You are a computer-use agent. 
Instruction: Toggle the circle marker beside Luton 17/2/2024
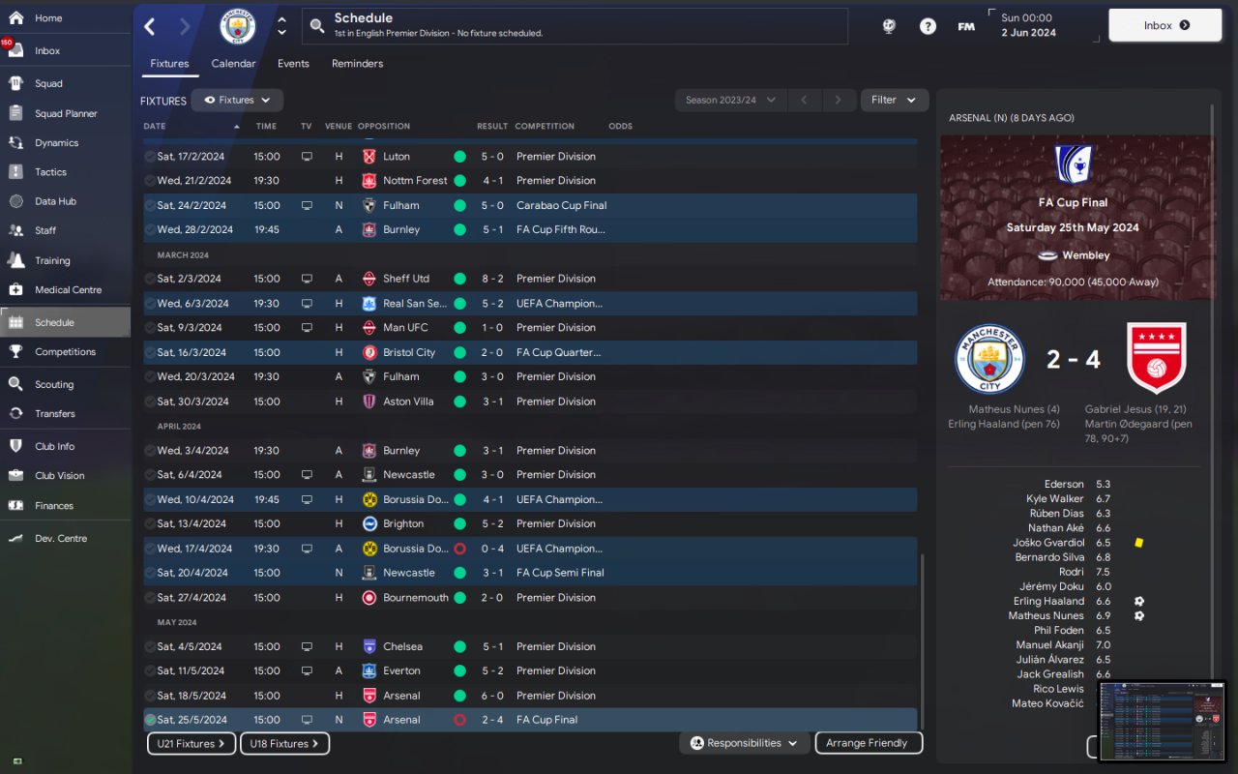point(150,156)
